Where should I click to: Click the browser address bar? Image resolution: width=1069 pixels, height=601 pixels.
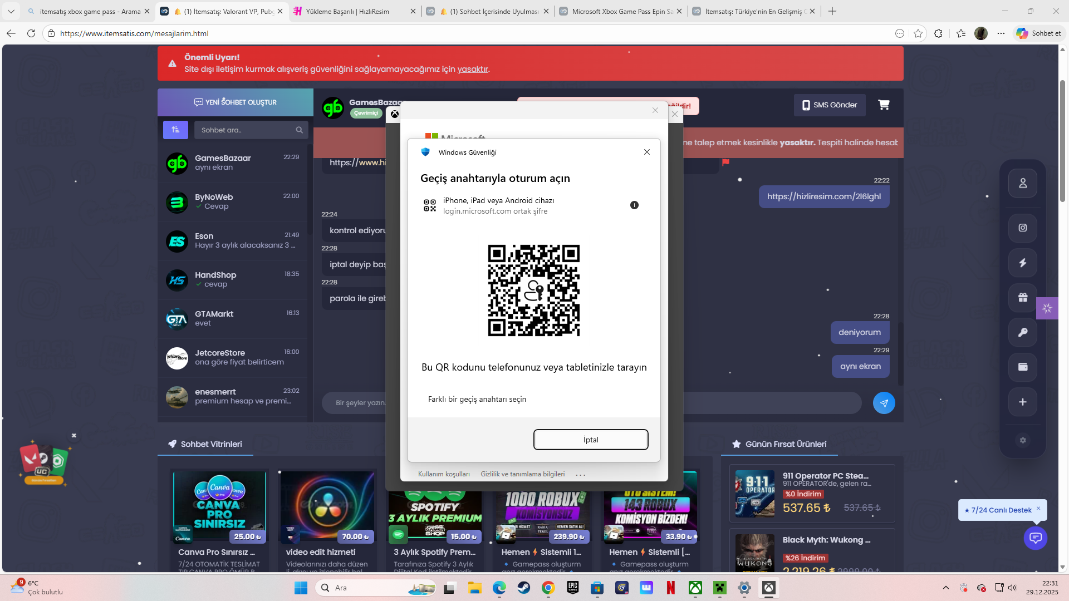470,33
